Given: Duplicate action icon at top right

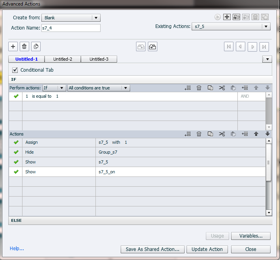Looking at the screenshot, I should 265,17.
